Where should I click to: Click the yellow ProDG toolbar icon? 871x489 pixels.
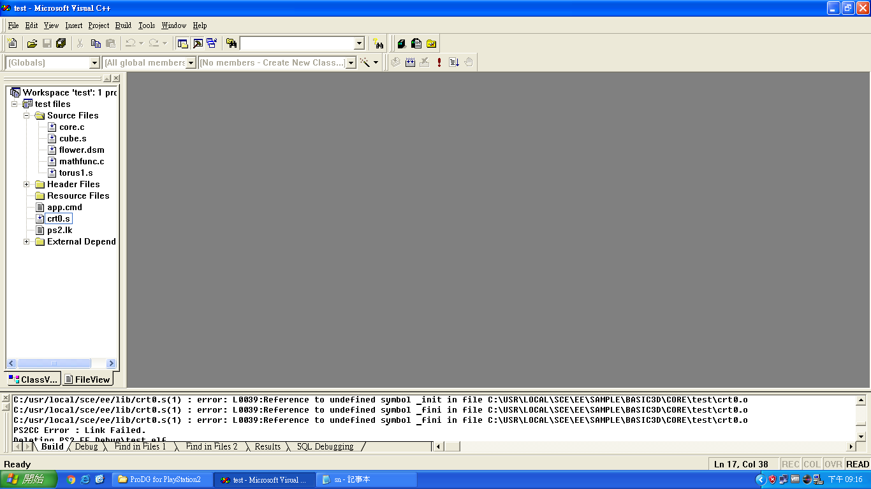tap(431, 43)
